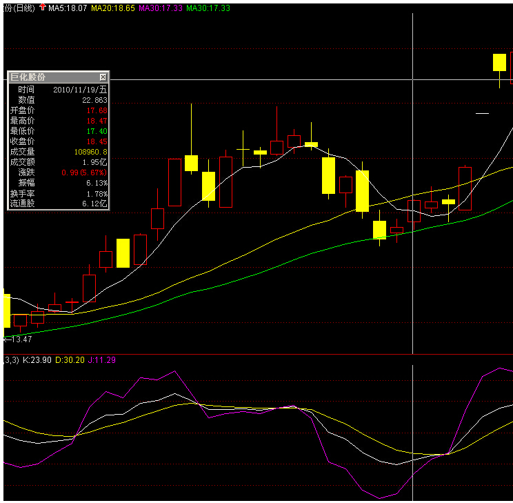The image size is (513, 503).
Task: Select the date 2010/11/19 in the 时间 row
Action: (x=80, y=90)
